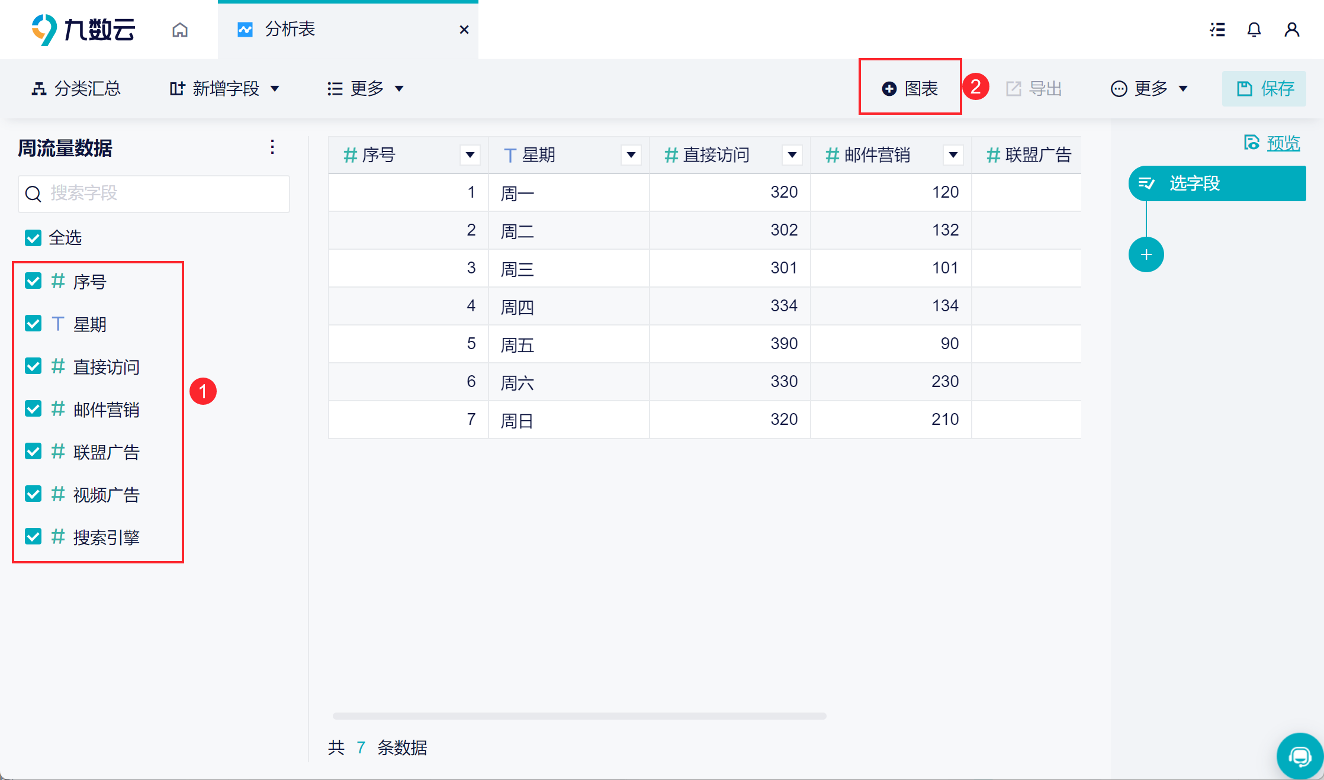Add a 图表 chart
Image resolution: width=1324 pixels, height=780 pixels.
coord(910,89)
